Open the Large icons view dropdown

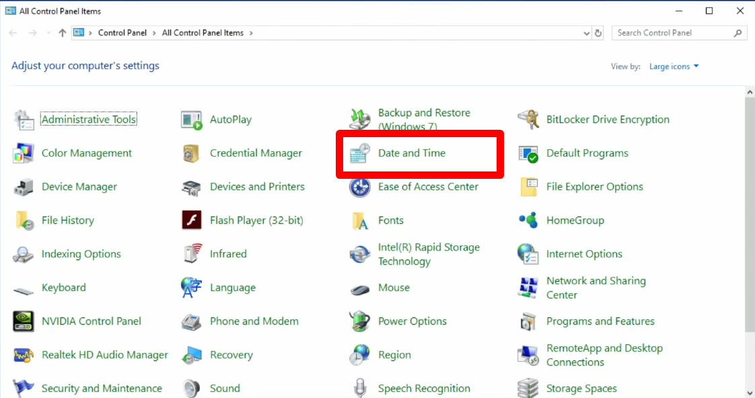point(674,67)
